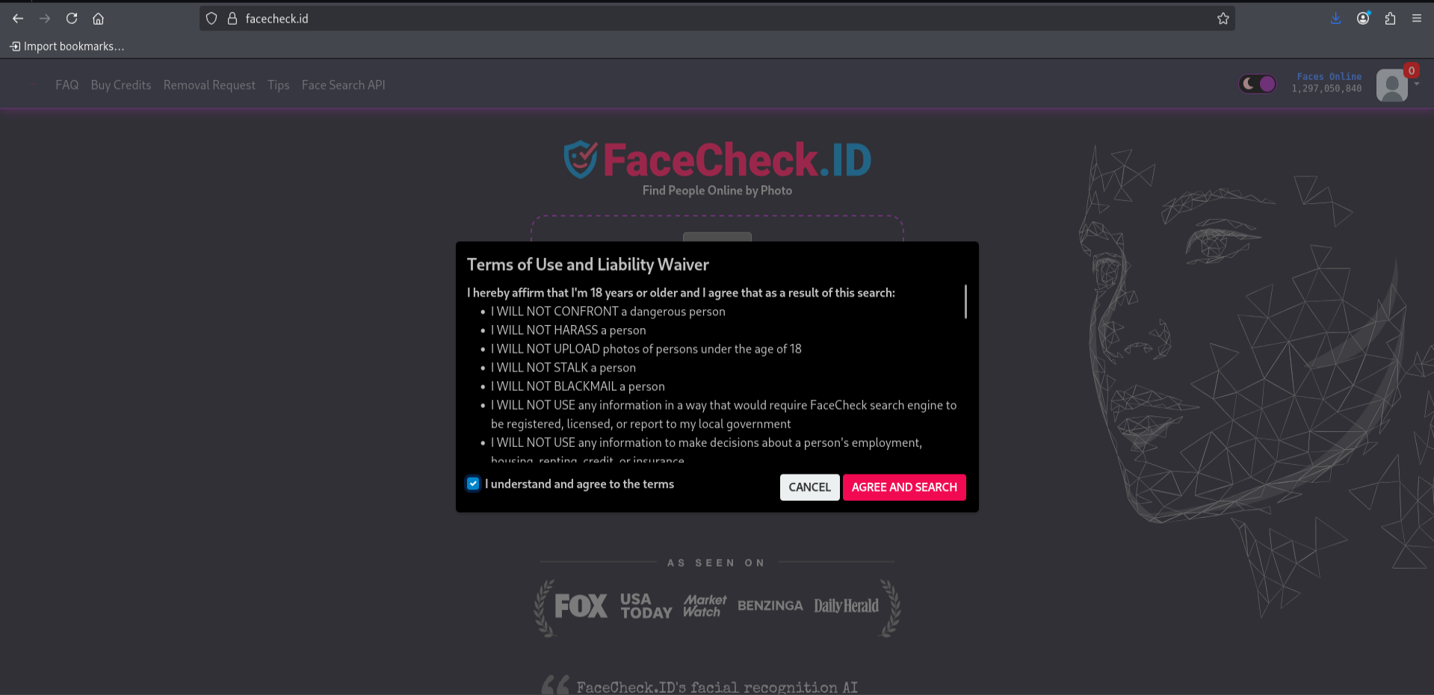The width and height of the screenshot is (1434, 695).
Task: Open the Firefox account icon
Action: coord(1363,19)
